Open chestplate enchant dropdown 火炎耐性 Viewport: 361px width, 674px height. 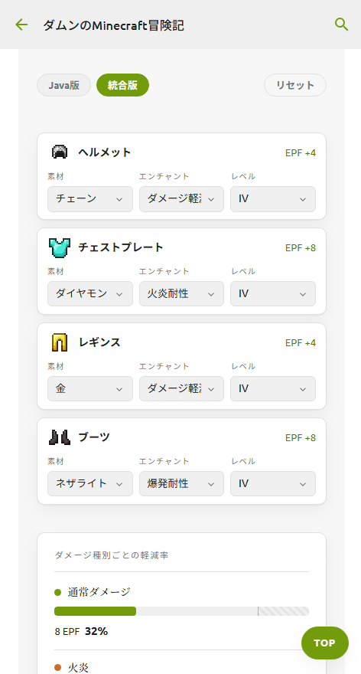181,294
